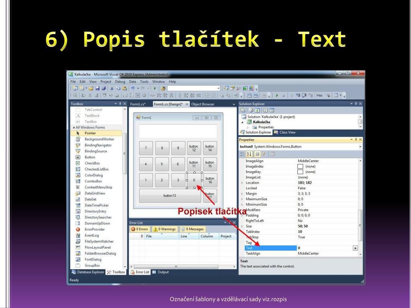Select the form's display text box
411x308 pixels.
(x=178, y=132)
